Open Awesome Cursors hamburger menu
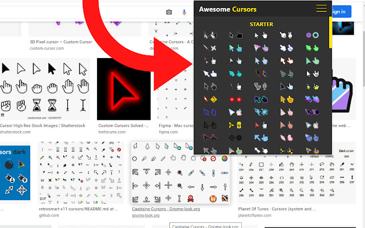Screen dimensions: 365x228 click(322, 8)
